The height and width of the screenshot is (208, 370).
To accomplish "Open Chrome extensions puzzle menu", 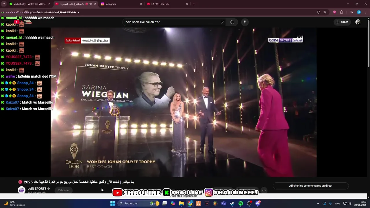I will 342,12.
